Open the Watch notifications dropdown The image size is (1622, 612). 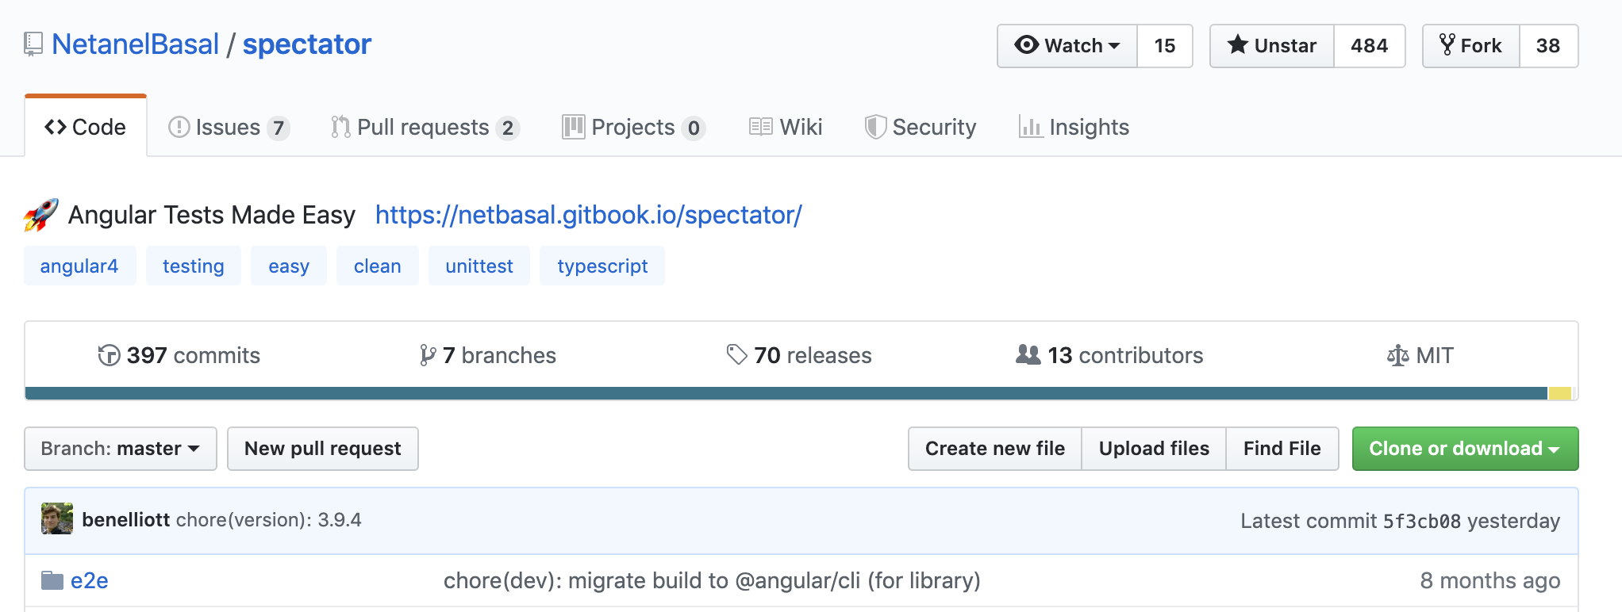pyautogui.click(x=1067, y=46)
